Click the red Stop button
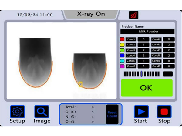The height and width of the screenshot is (136, 182). tap(164, 112)
